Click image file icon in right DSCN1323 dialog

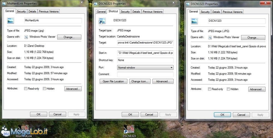(195, 21)
